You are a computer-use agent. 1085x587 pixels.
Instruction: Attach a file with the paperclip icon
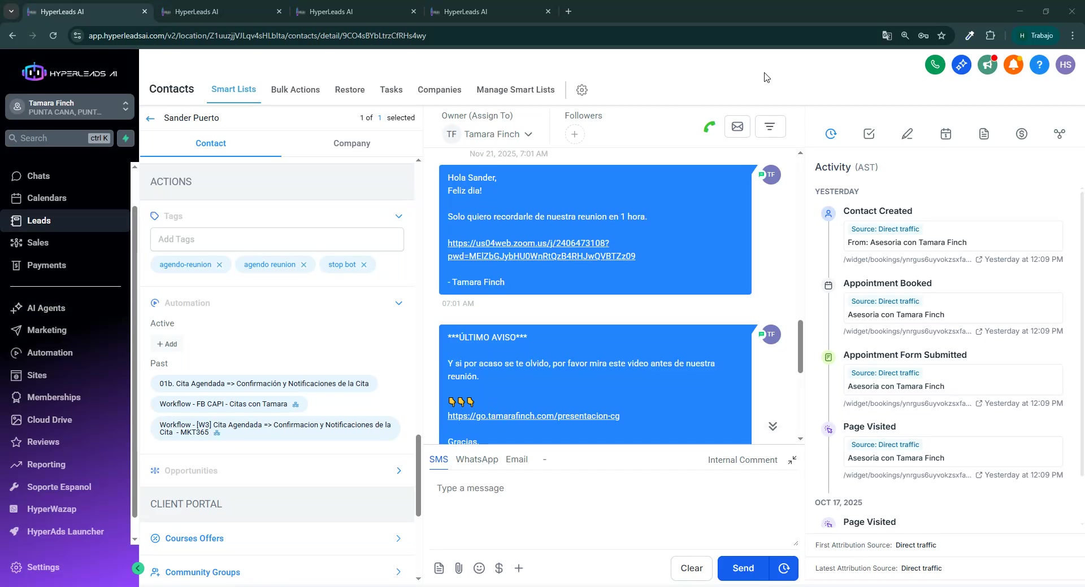point(459,568)
